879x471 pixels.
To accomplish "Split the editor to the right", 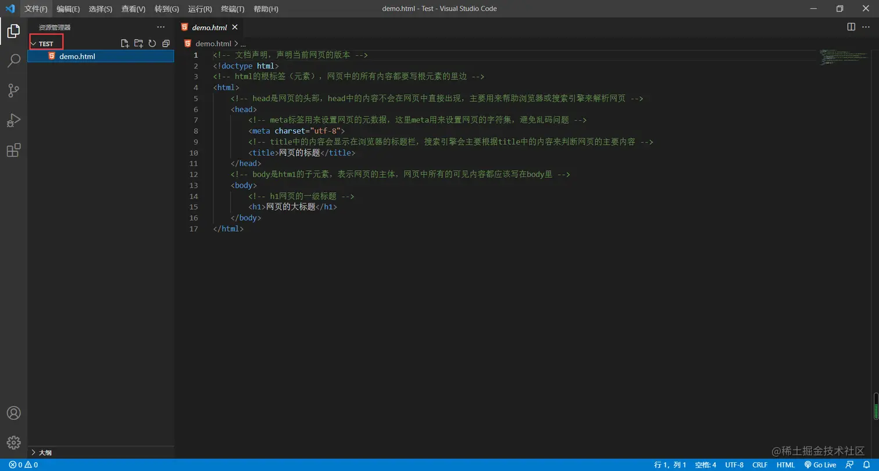I will pos(851,27).
